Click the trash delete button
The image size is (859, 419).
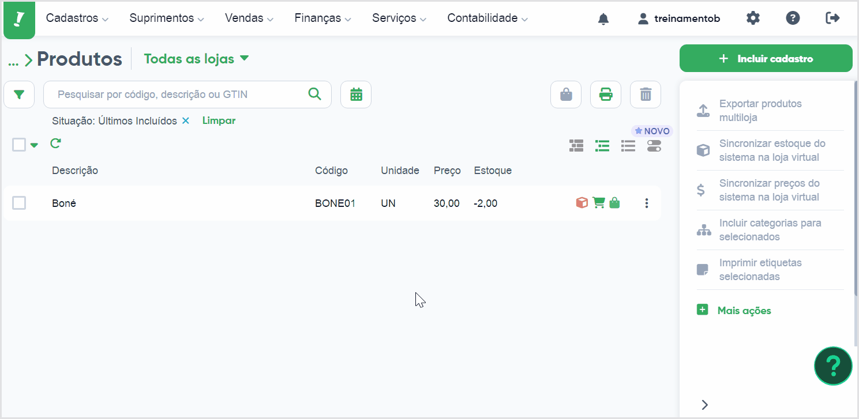[x=646, y=95]
